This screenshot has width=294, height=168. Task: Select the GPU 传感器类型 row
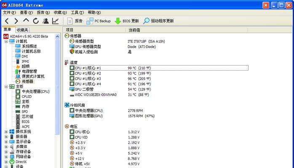coord(159,47)
